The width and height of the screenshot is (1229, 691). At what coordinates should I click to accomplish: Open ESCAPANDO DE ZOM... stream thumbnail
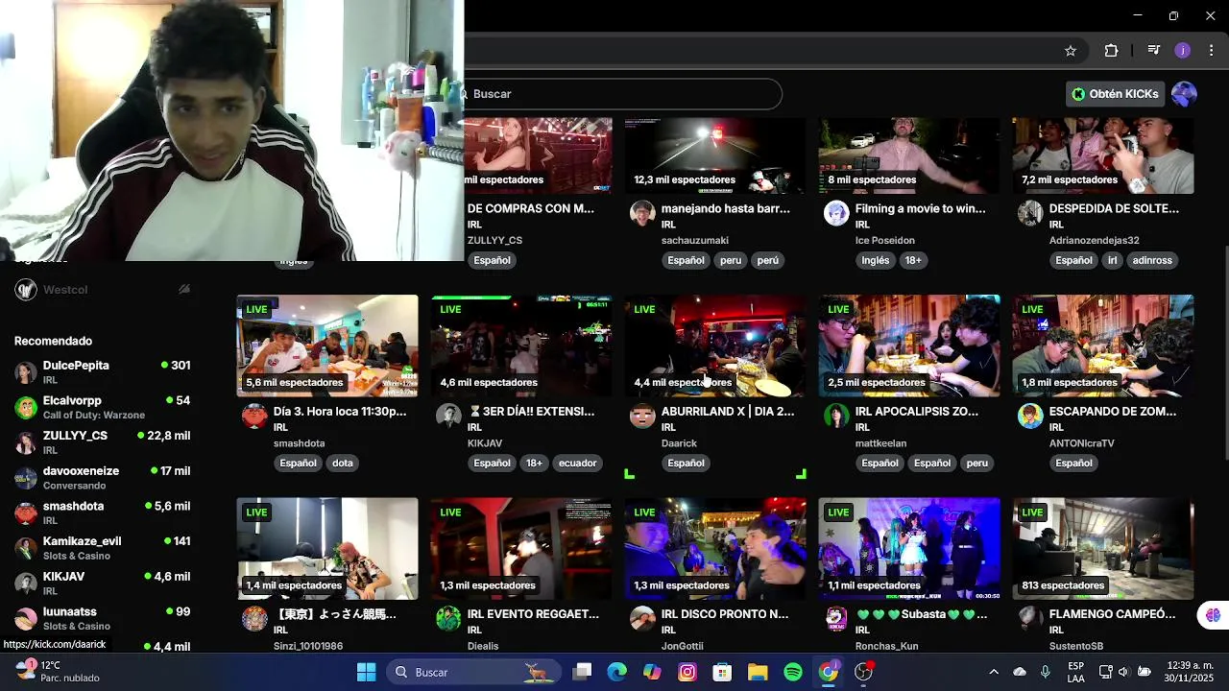pyautogui.click(x=1103, y=345)
